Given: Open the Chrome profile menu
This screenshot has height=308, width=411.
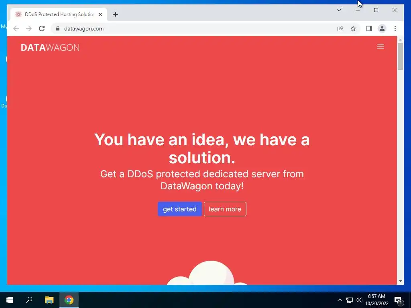Looking at the screenshot, I should tap(382, 28).
